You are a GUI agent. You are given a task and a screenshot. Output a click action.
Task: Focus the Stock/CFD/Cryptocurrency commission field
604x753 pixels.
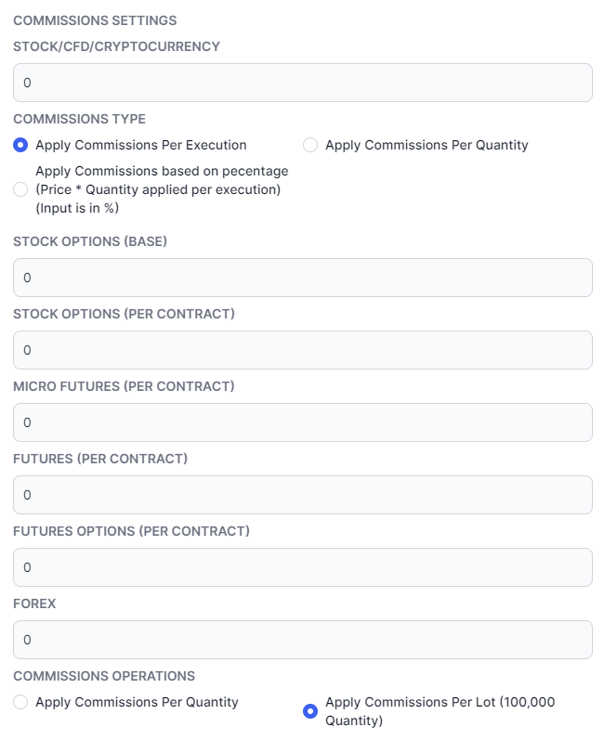[x=303, y=83]
